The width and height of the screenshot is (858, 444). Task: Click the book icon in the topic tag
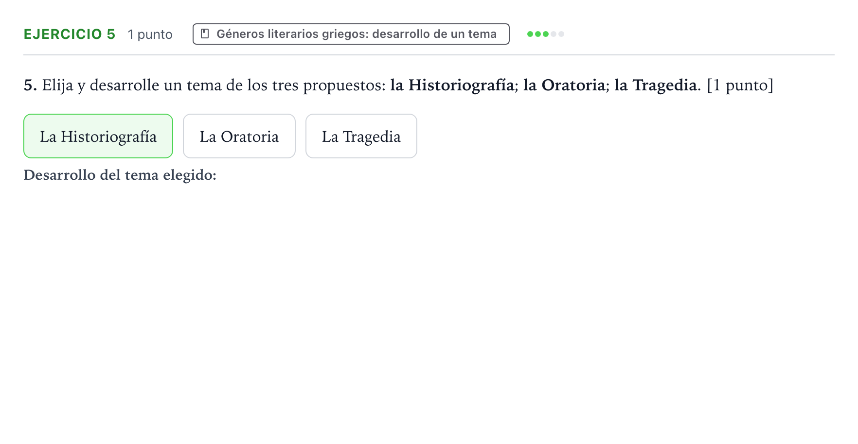pyautogui.click(x=205, y=34)
